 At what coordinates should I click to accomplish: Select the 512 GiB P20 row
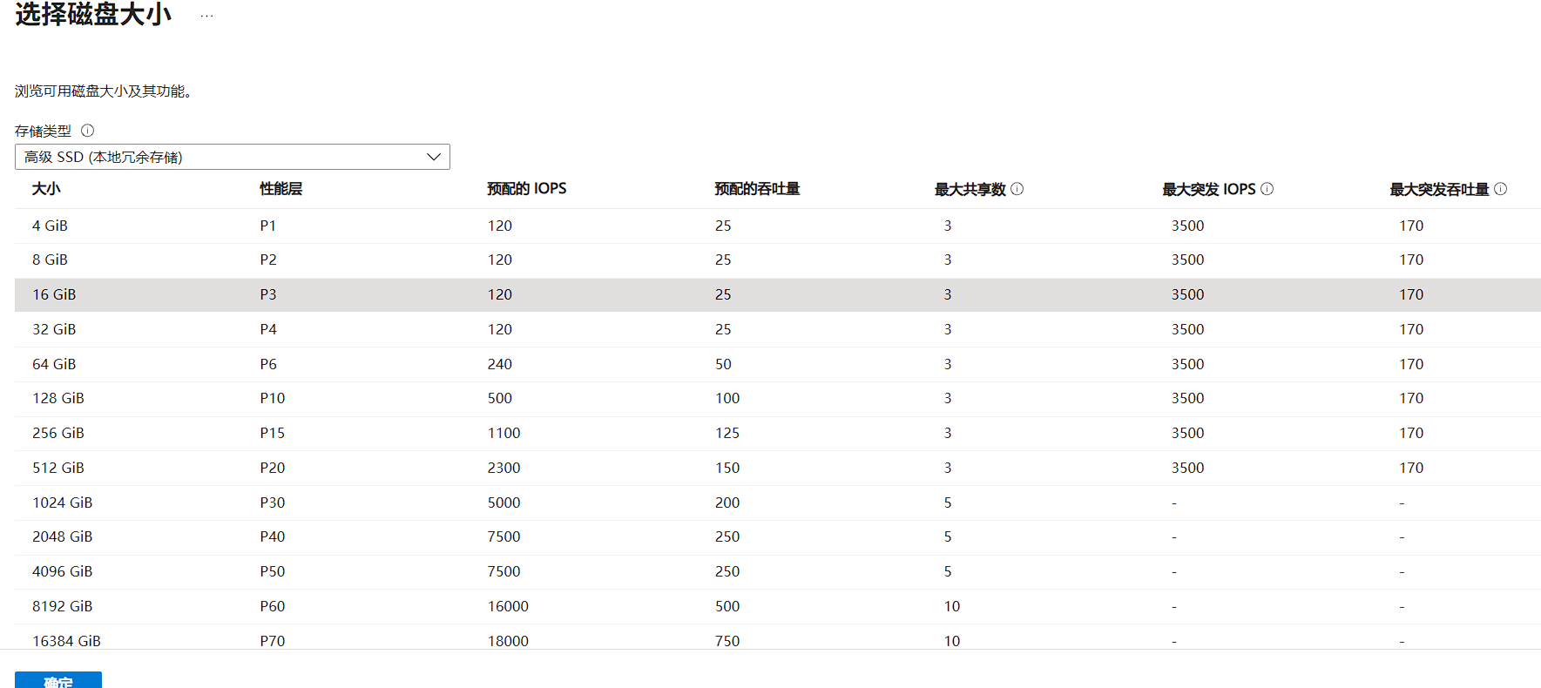[58, 468]
